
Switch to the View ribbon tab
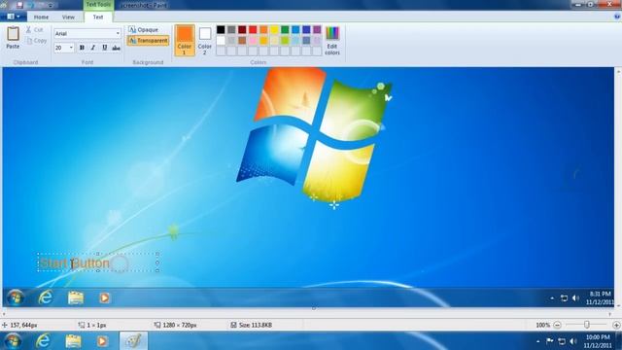tap(68, 17)
